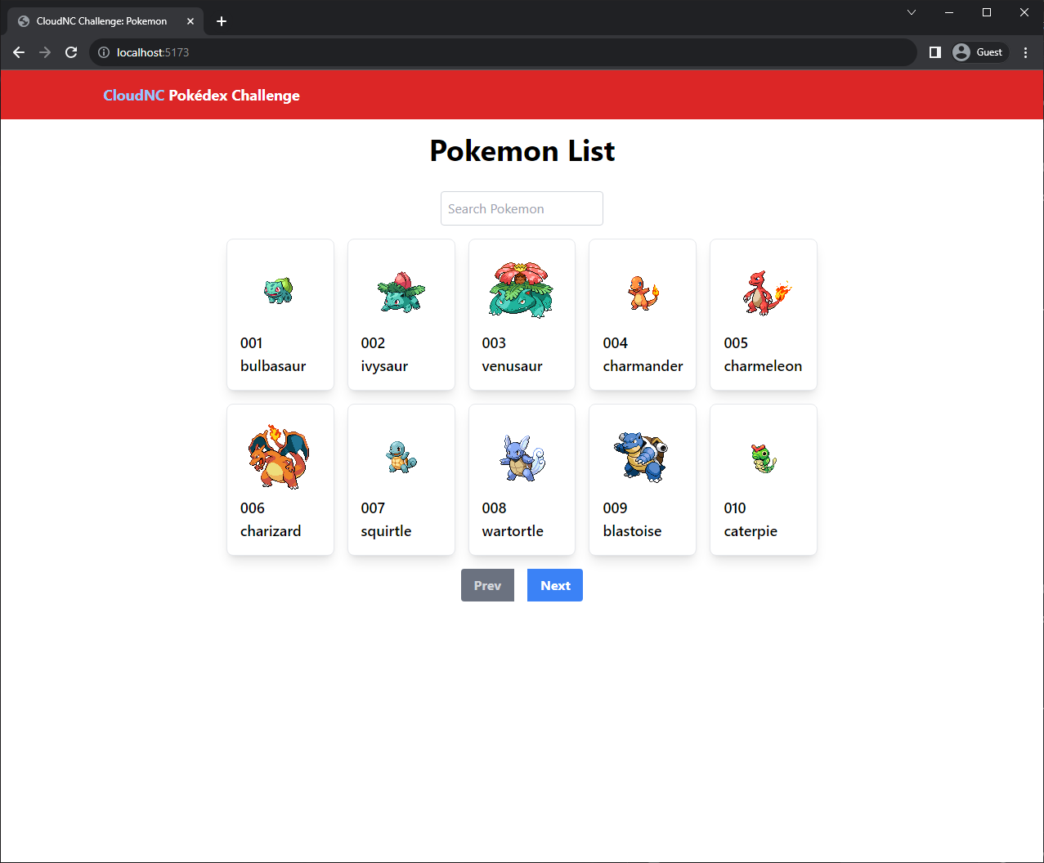Screen dimensions: 1044x863
Task: Click the Pokemon List heading
Action: [x=522, y=151]
